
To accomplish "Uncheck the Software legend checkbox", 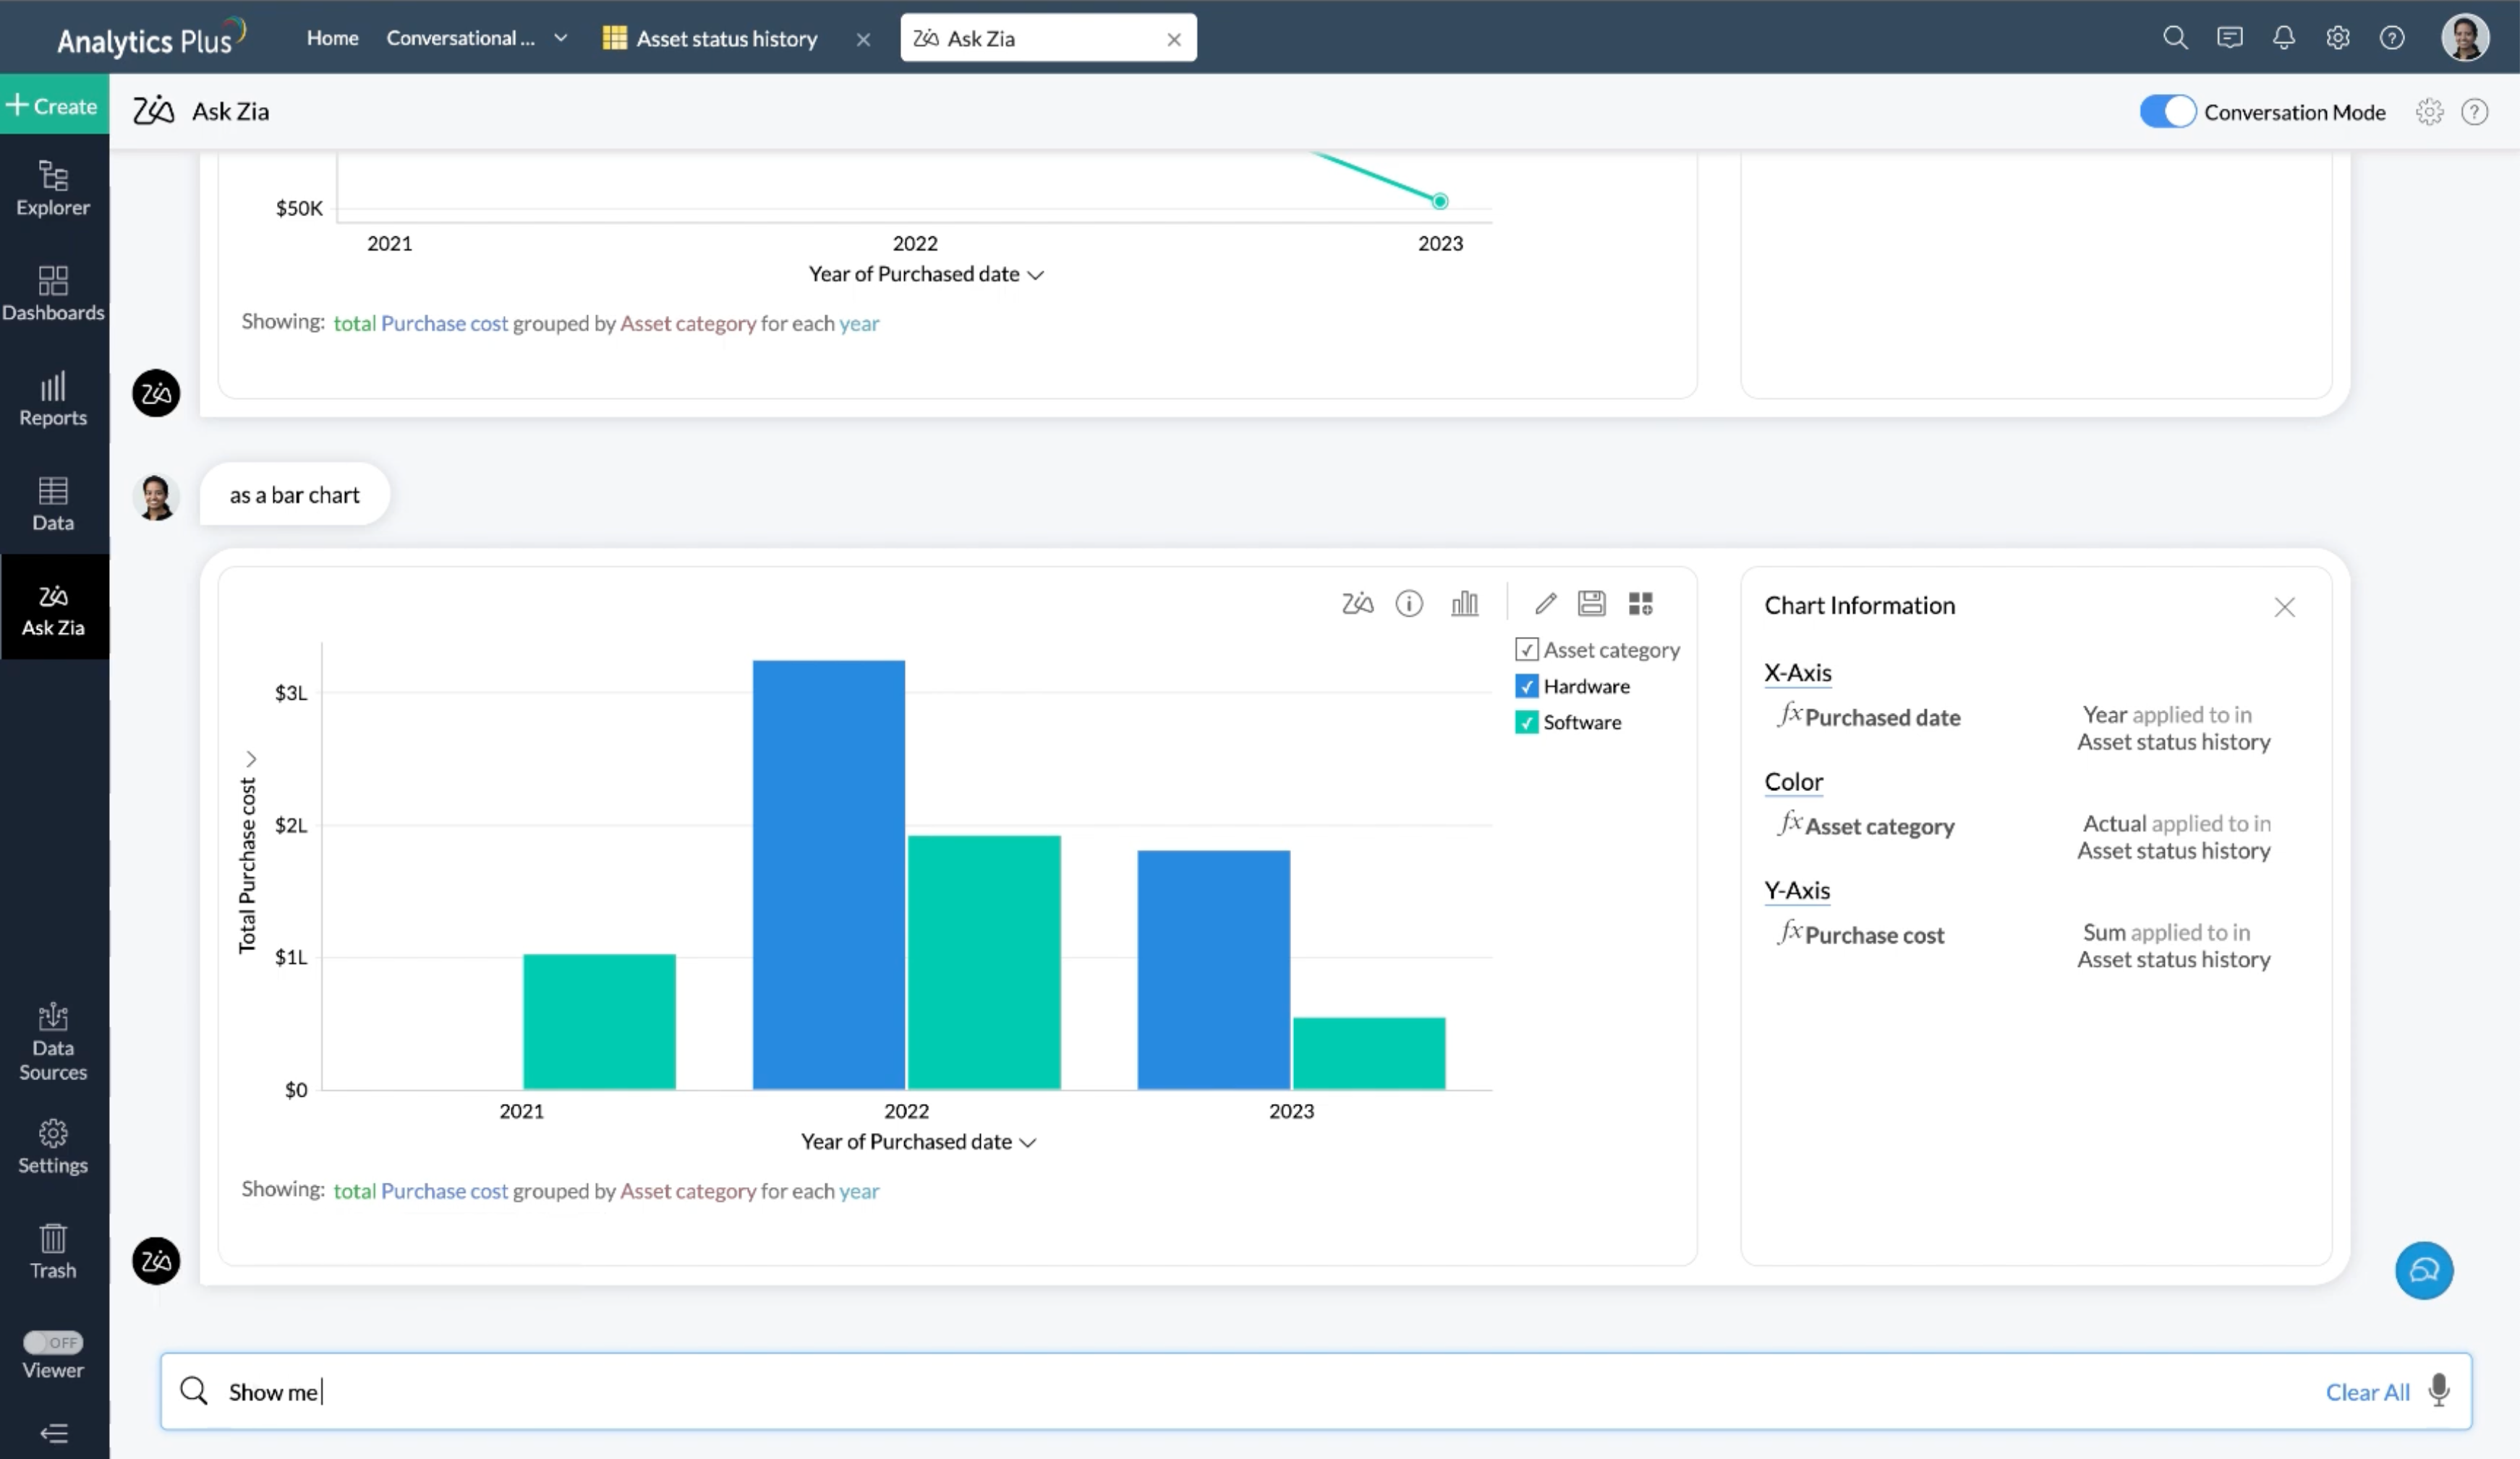I will [x=1526, y=722].
